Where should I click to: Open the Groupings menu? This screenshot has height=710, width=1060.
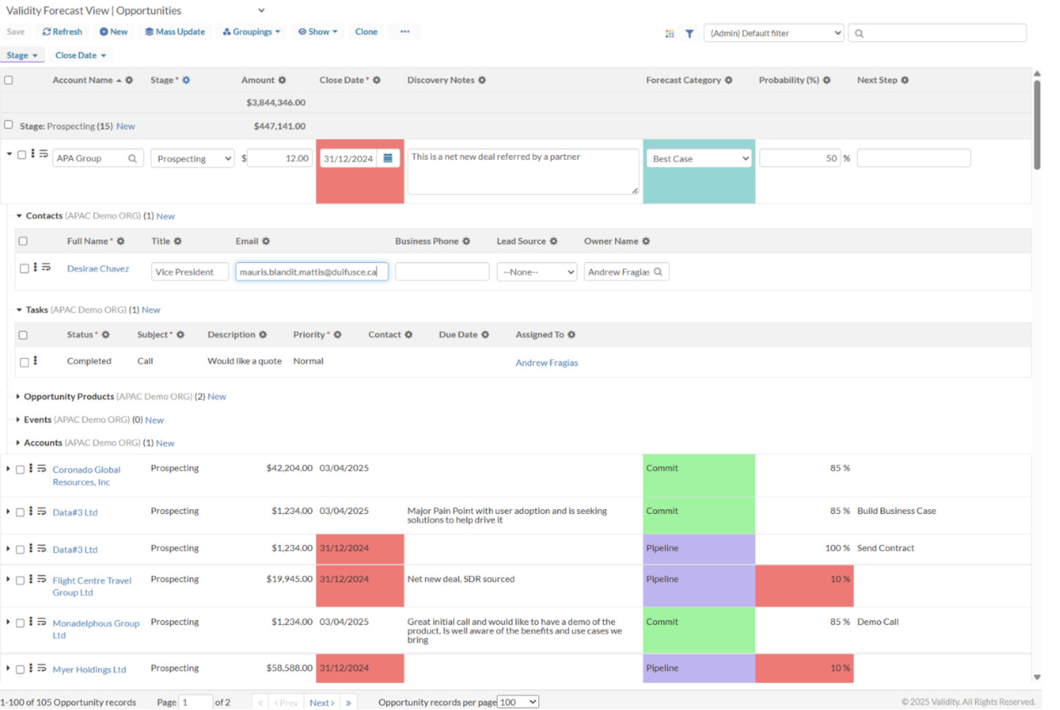click(x=251, y=32)
